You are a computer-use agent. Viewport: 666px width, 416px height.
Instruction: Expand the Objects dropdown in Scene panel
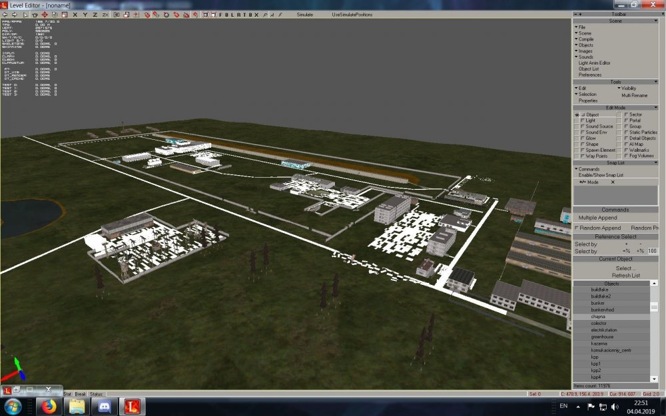(x=584, y=45)
